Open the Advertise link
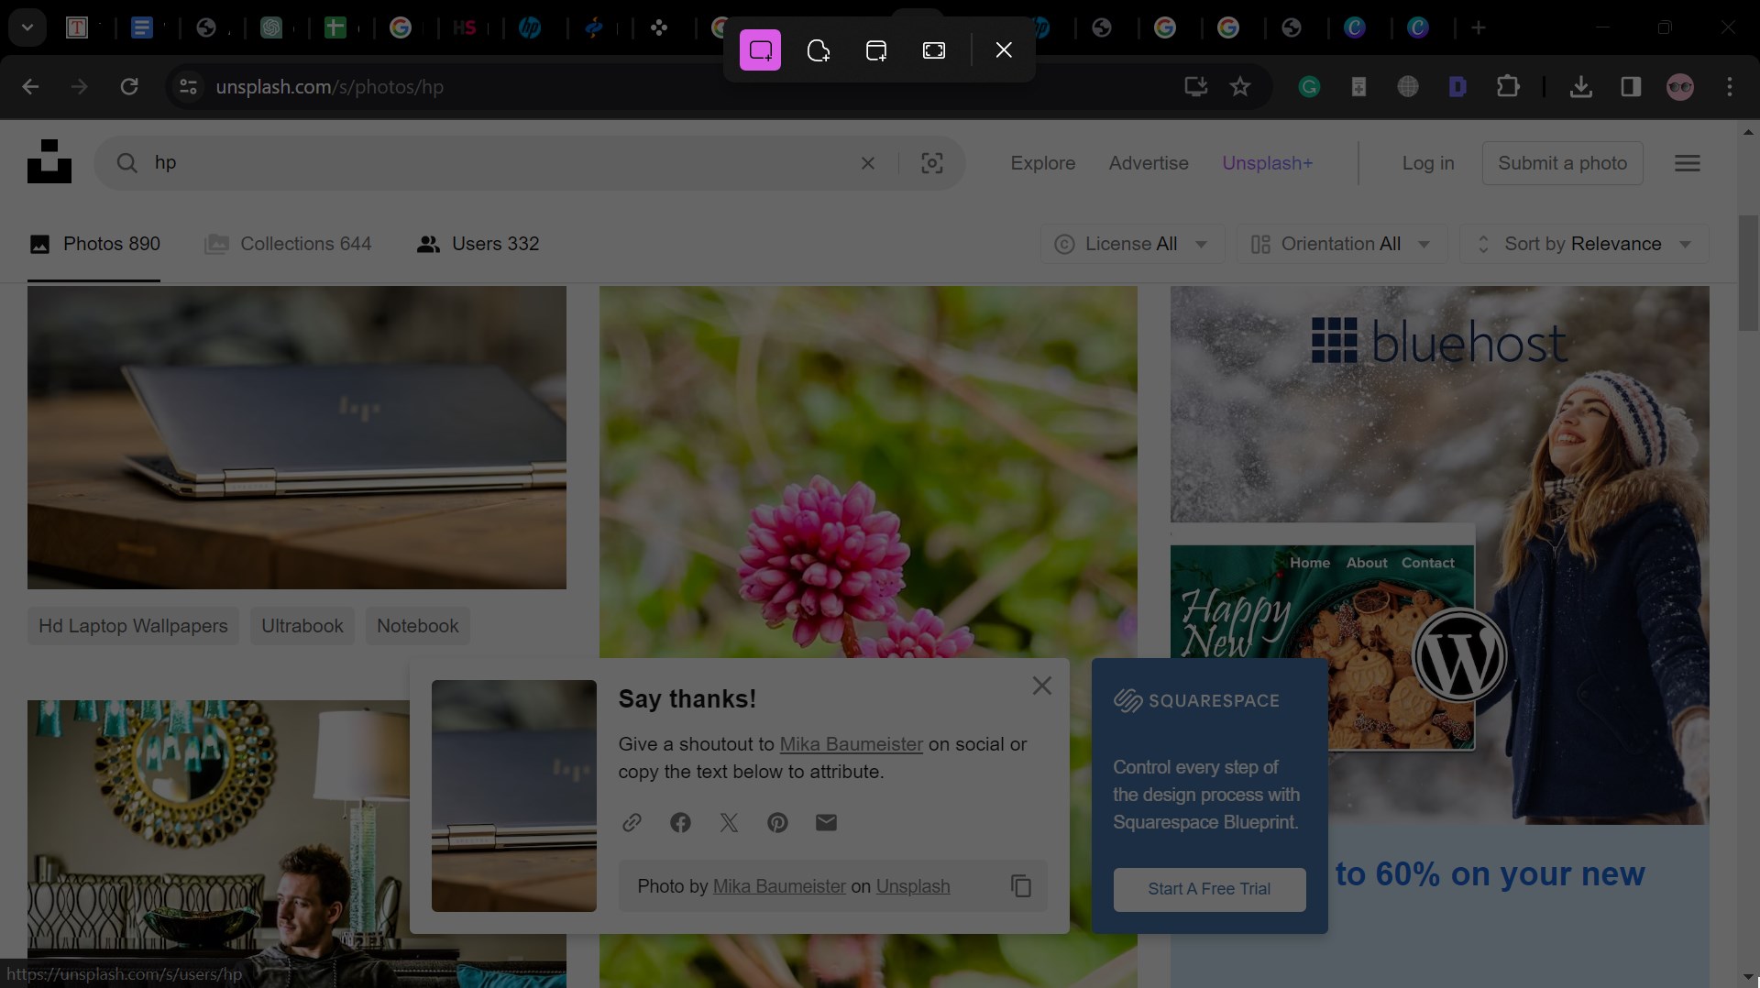Screen dimensions: 1760x988 coord(1149,163)
